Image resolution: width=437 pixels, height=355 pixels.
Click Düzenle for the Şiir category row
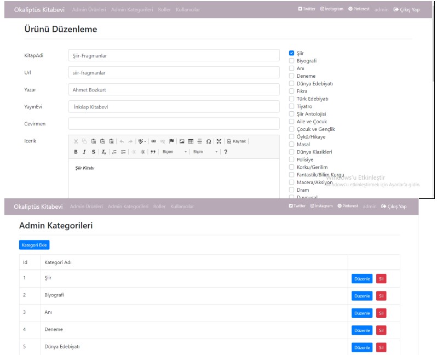(362, 279)
